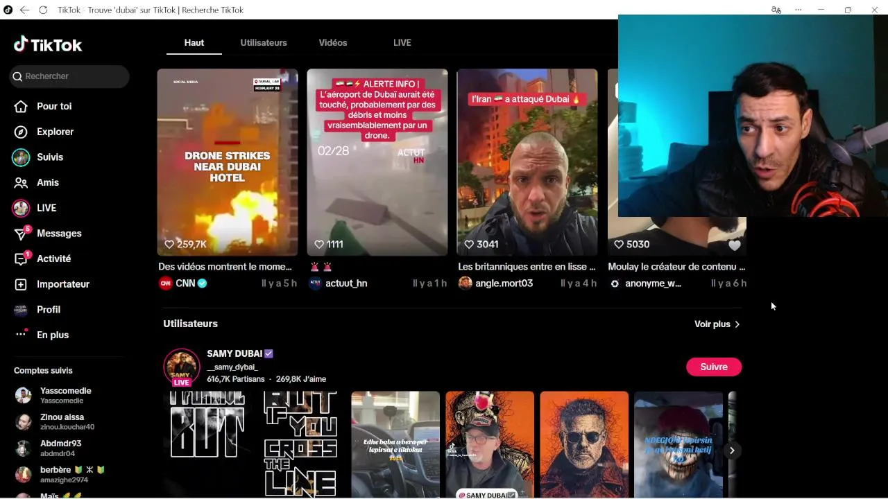Follow SAMY DUBAI with the Suivre button
Screen dimensions: 888x499
(x=714, y=367)
